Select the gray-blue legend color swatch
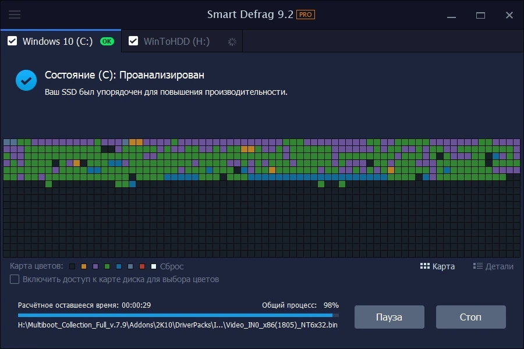Image resolution: width=524 pixels, height=349 pixels. 130,266
